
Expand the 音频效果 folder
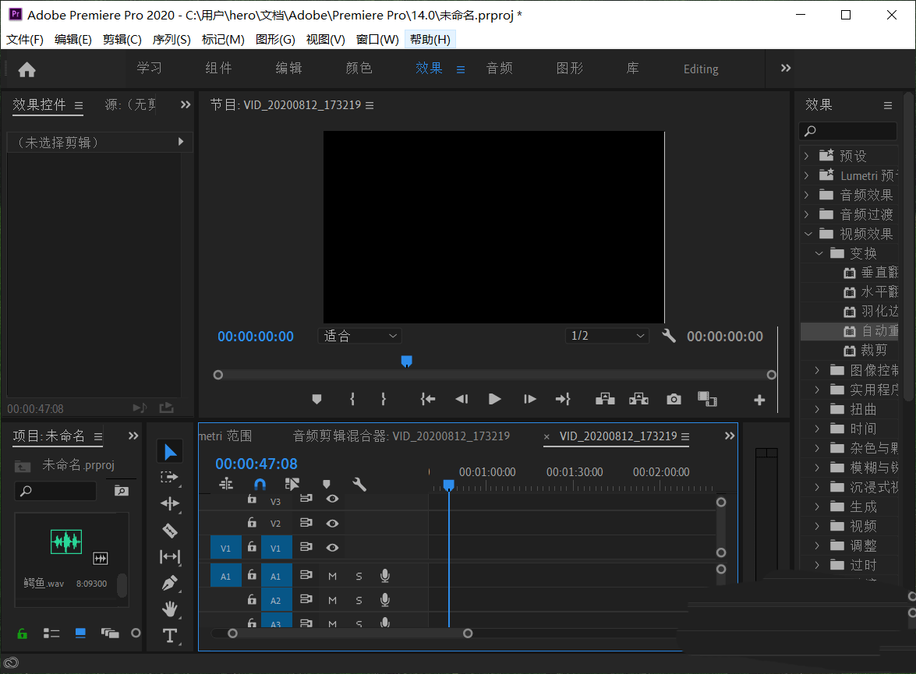pos(807,195)
